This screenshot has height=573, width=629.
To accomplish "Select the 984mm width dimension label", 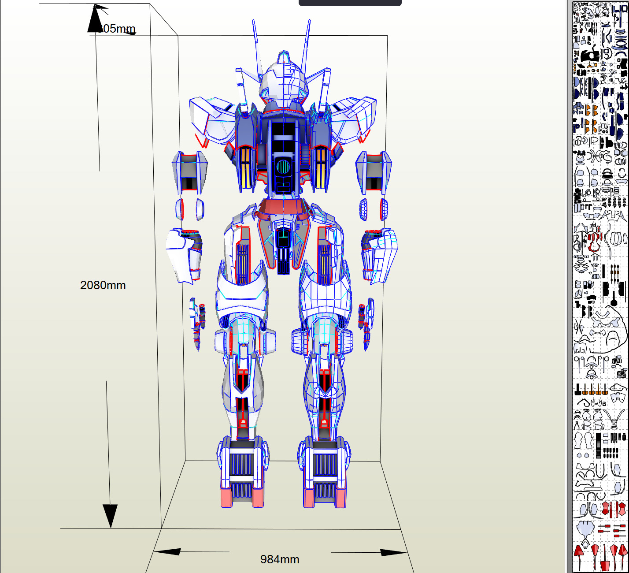I will pyautogui.click(x=280, y=559).
